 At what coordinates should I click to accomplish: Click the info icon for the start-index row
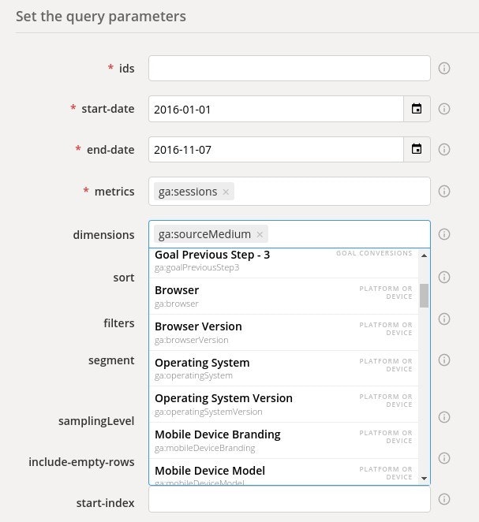coord(443,499)
